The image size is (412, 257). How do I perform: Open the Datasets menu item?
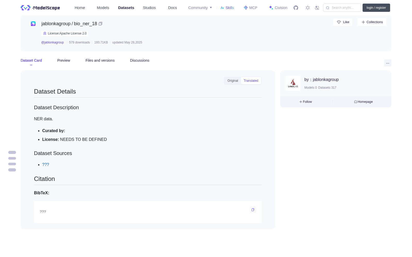pos(126,8)
